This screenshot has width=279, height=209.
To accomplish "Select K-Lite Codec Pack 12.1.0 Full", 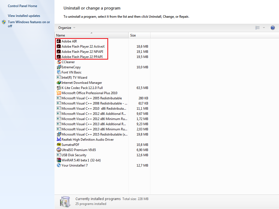I will 82,88.
